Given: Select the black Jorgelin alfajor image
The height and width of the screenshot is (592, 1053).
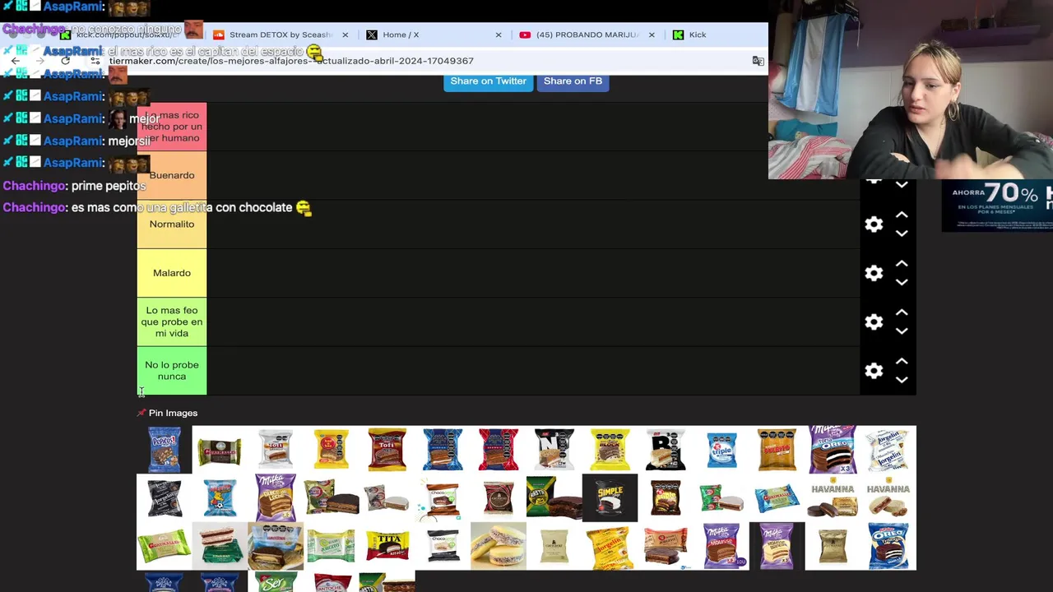Looking at the screenshot, I should coord(165,498).
